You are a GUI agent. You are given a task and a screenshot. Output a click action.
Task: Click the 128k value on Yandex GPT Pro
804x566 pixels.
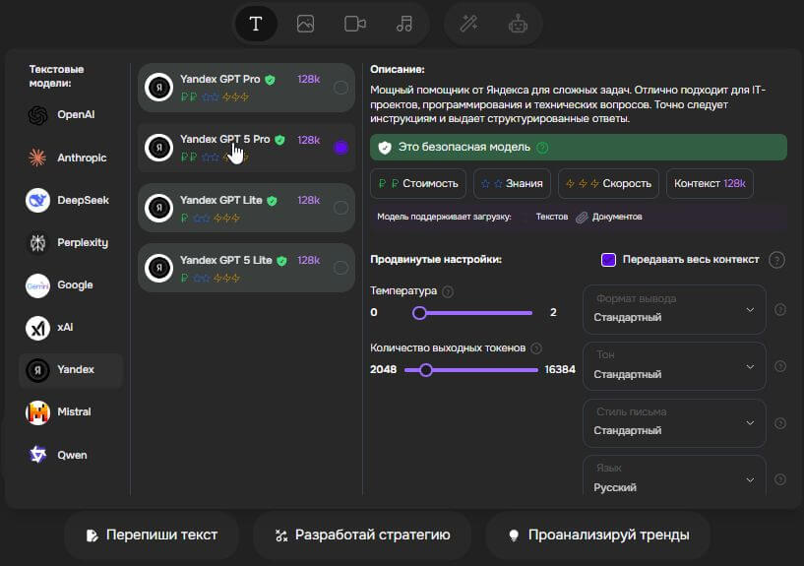click(308, 79)
